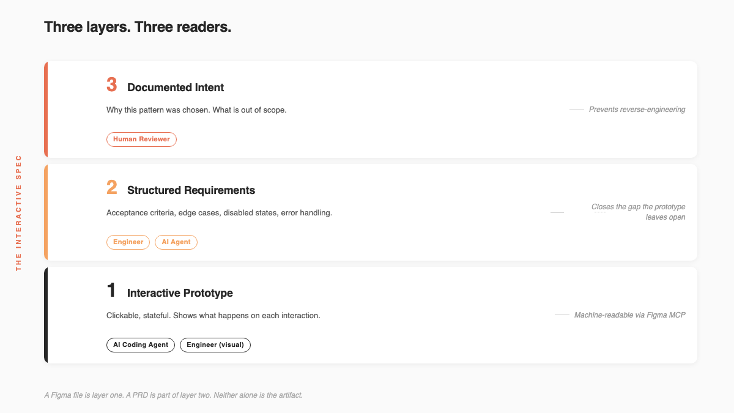Viewport: 734px width, 413px height.
Task: Click the large orange number 3
Action: point(111,85)
